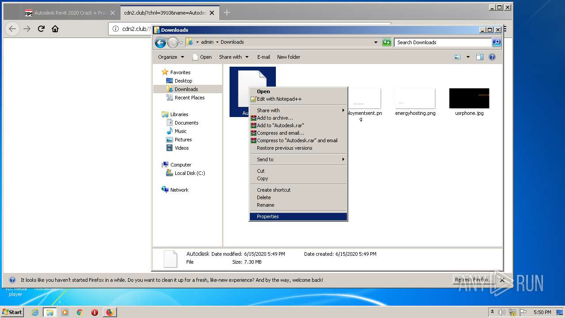Click the Search Downloads field
The height and width of the screenshot is (318, 565).
coord(443,42)
